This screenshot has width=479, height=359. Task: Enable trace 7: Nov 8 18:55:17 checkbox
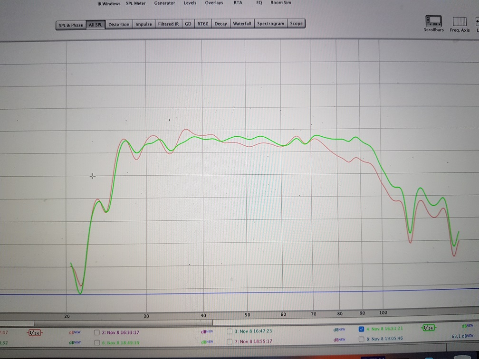(230, 341)
